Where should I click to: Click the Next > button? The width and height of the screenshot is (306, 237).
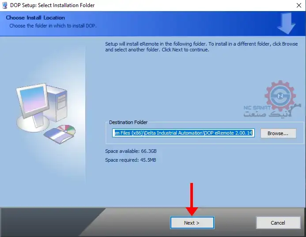point(192,222)
